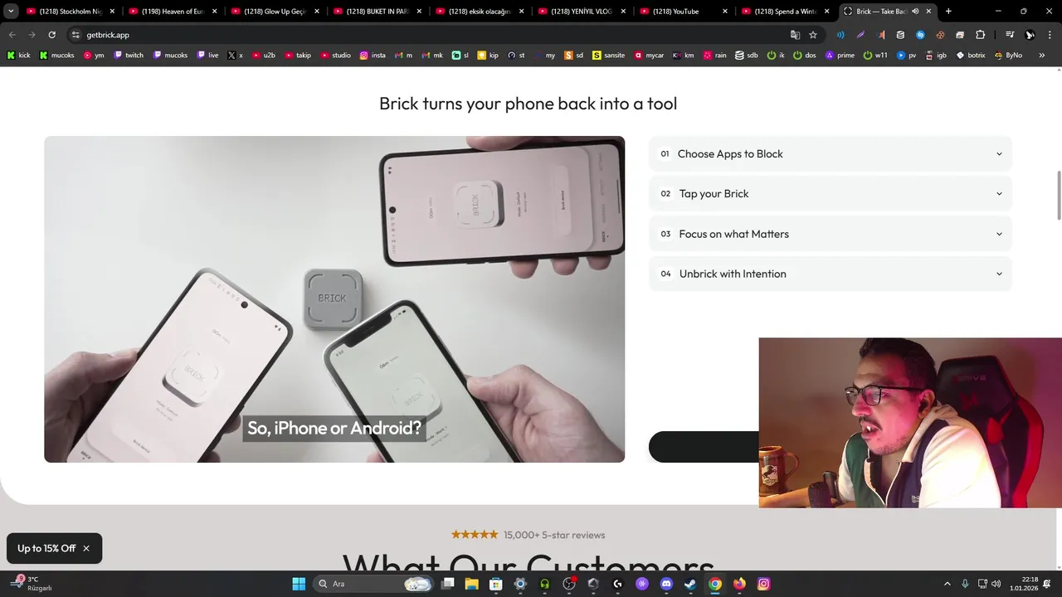
Task: Open the prime bookmark
Action: (840, 55)
